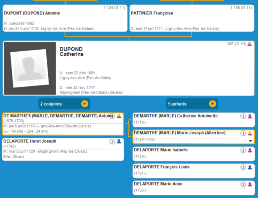Click person icon on Antoine De Marthes card
Image resolution: width=258 pixels, height=198 pixels.
119,116
